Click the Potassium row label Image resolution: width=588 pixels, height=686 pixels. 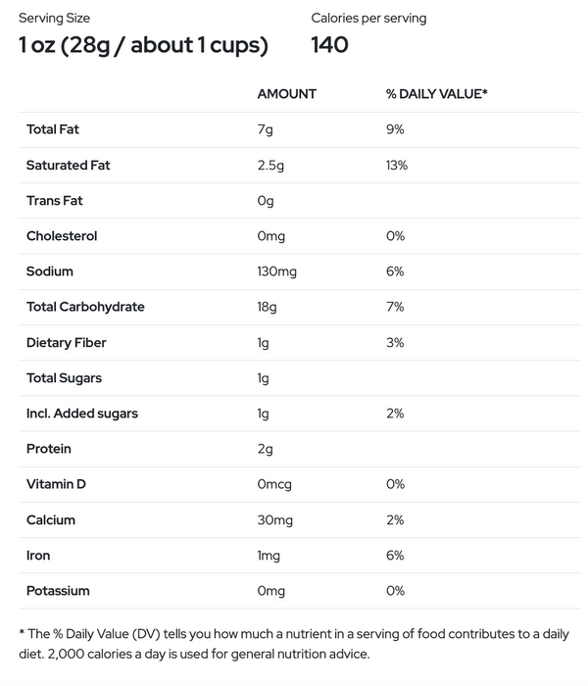click(x=58, y=591)
